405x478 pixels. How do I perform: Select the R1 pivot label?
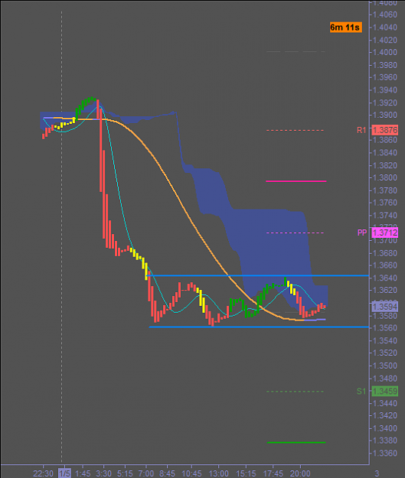[361, 130]
